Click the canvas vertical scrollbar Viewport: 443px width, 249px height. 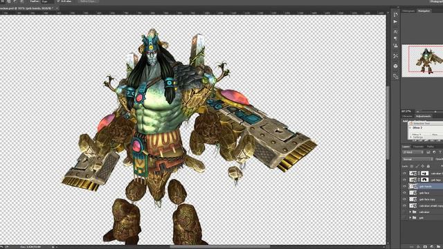pyautogui.click(x=388, y=123)
